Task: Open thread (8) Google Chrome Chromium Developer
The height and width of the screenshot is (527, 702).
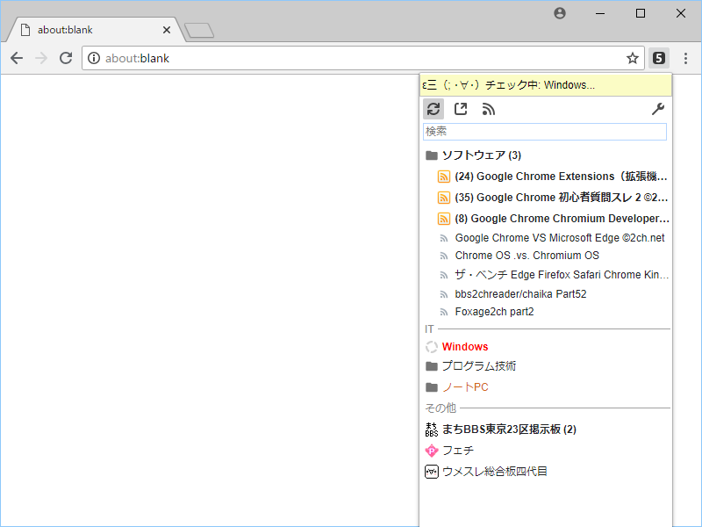Action: 562,219
